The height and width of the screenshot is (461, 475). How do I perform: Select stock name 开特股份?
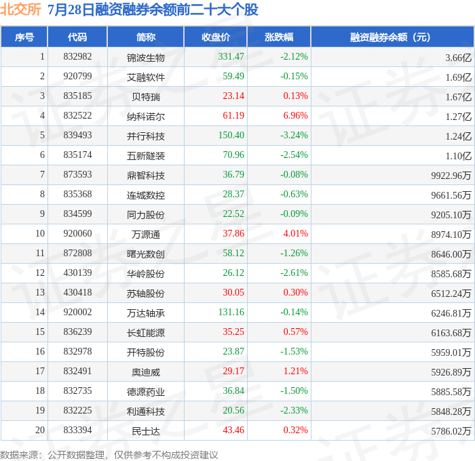point(146,353)
